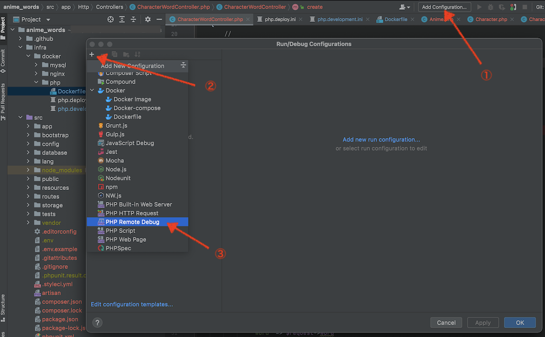Hide the Project panel with minus icon
Screen dimensions: 545x337
coord(159,20)
